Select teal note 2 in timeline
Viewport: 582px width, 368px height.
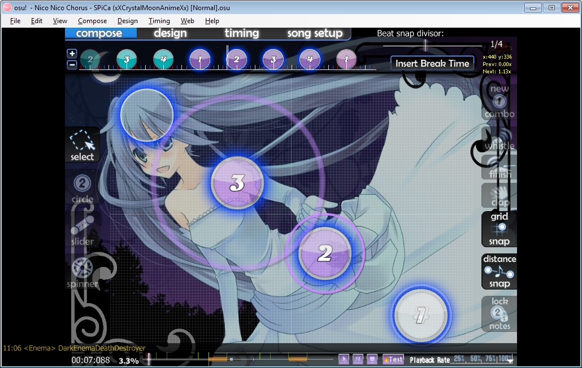(90, 59)
